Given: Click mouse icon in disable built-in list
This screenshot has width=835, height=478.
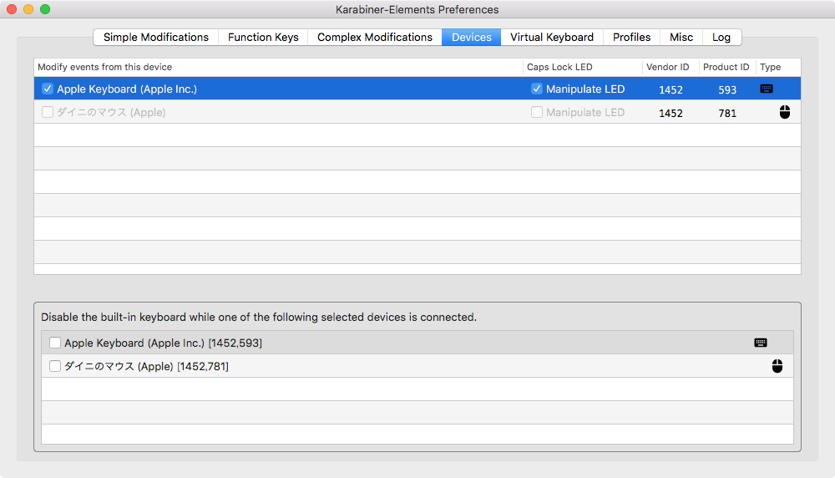Looking at the screenshot, I should coord(777,366).
